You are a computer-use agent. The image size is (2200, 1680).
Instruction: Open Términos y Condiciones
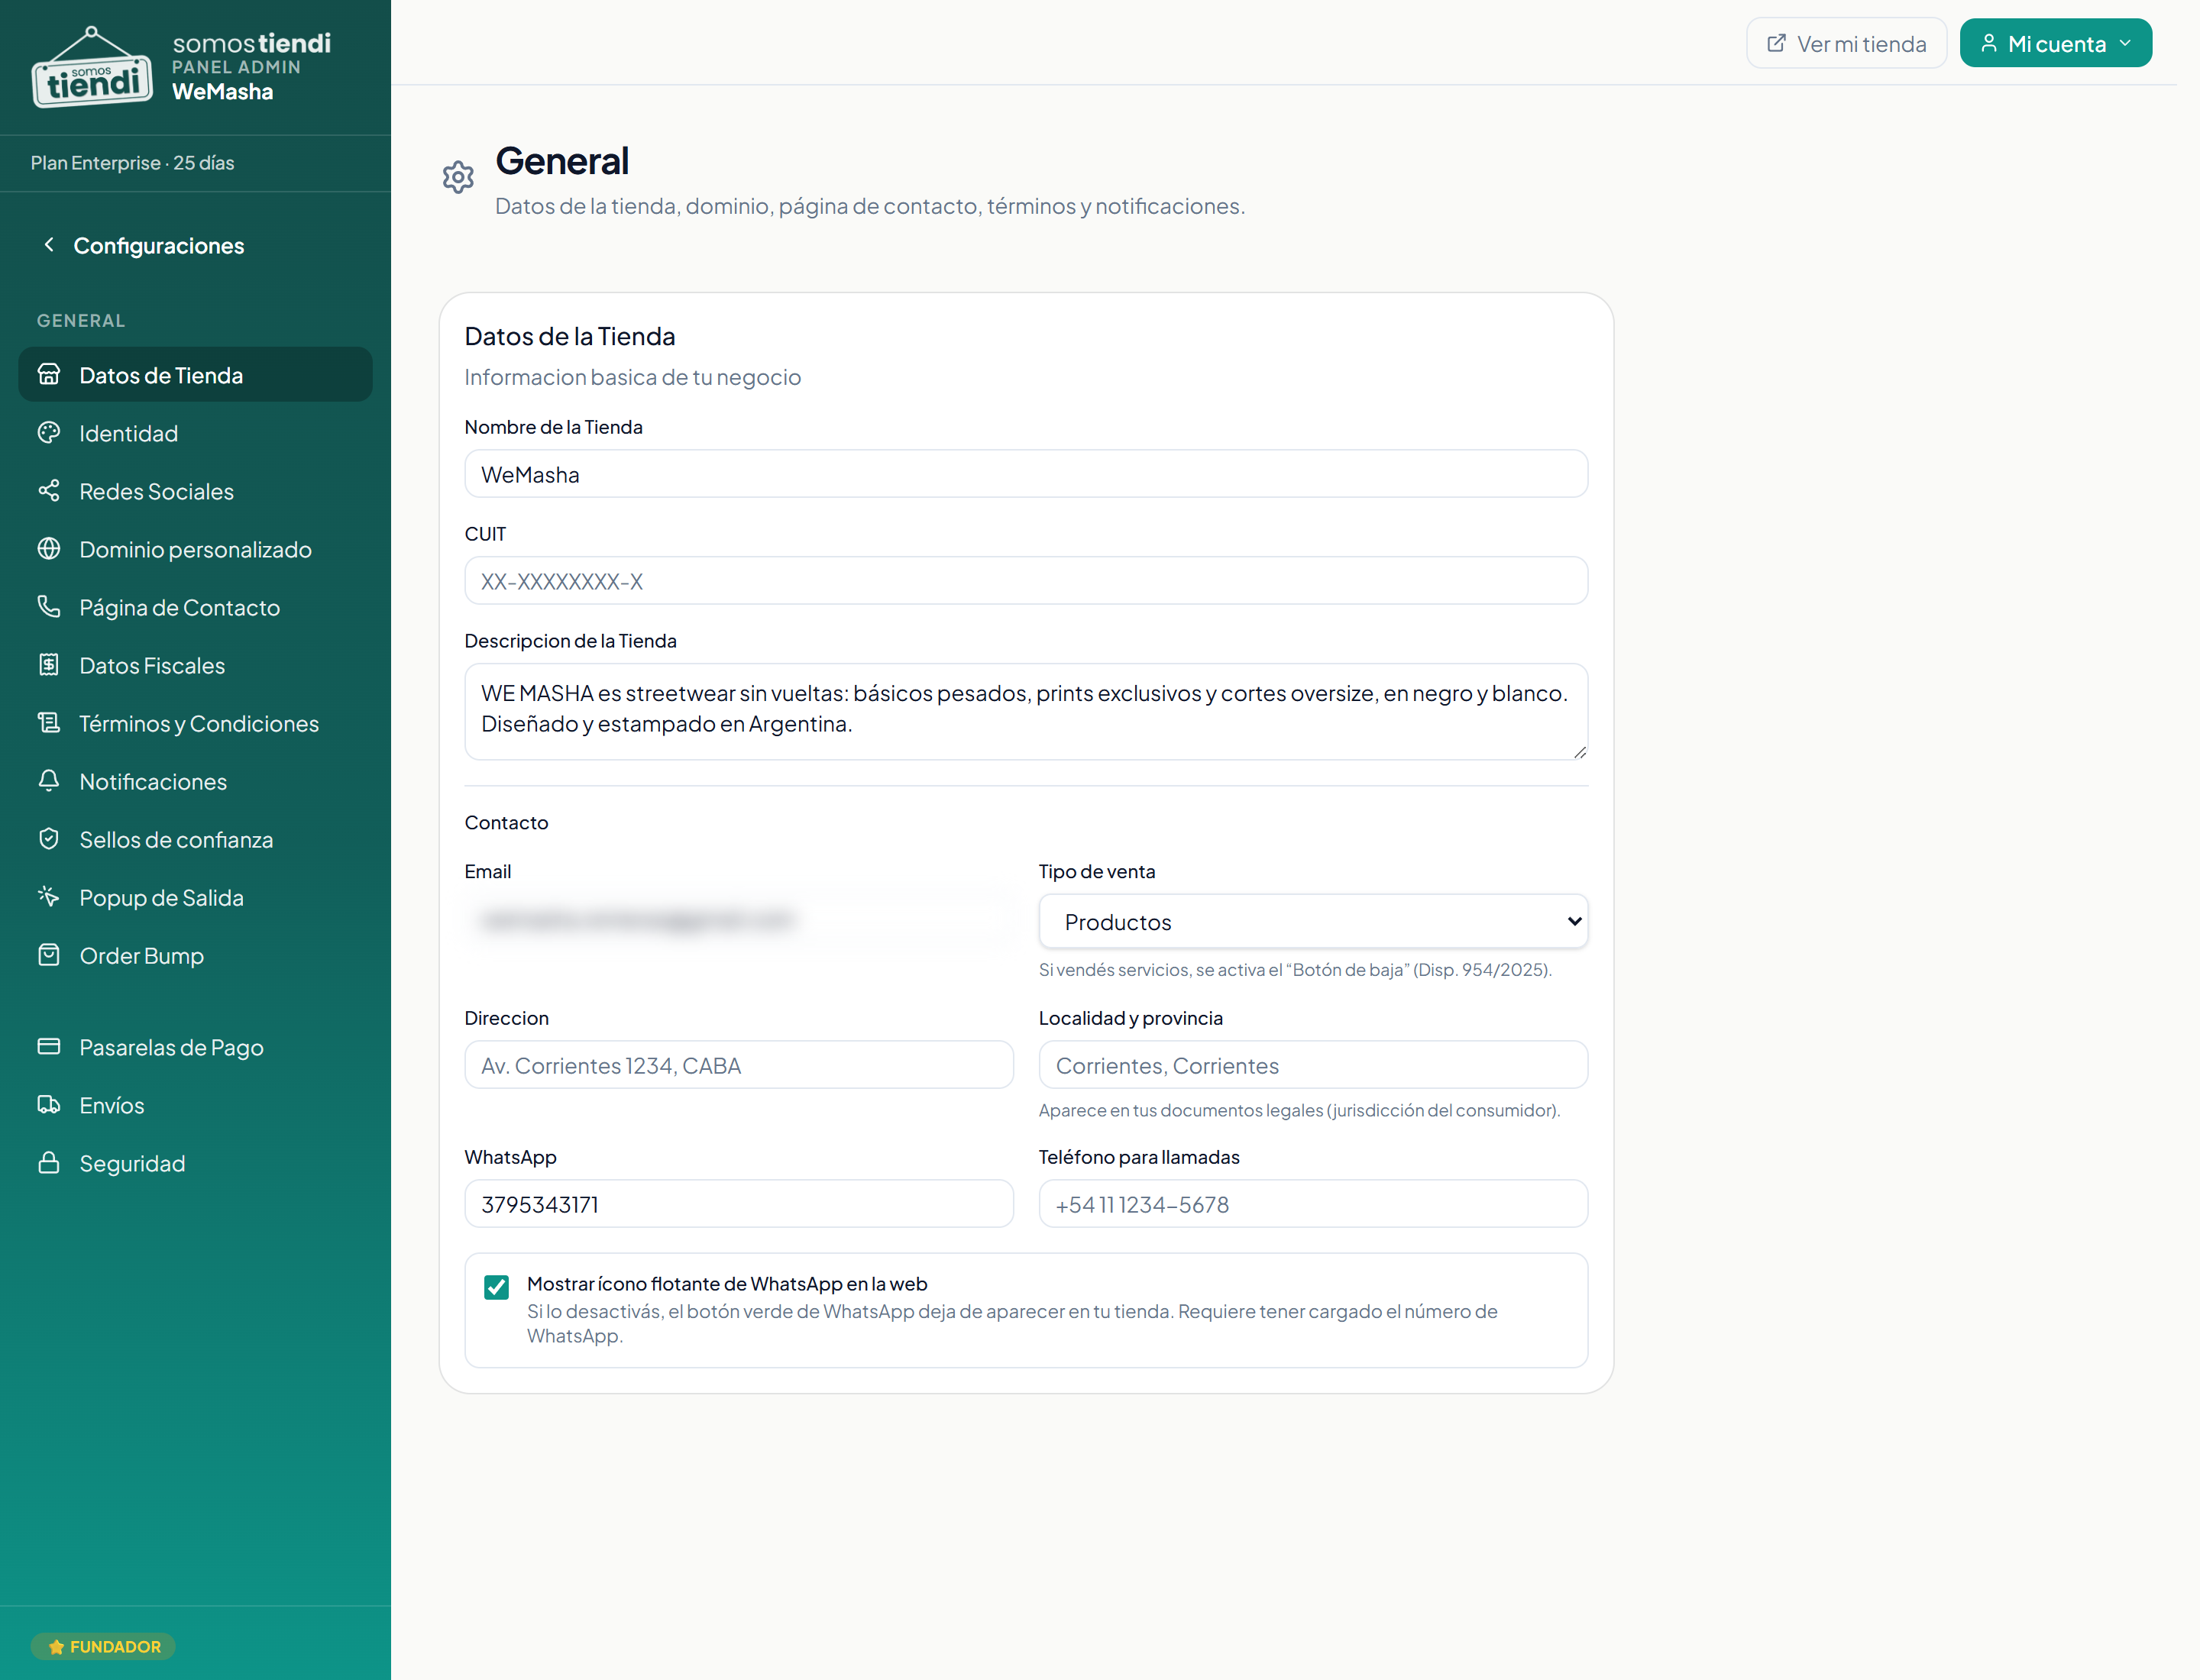196,722
